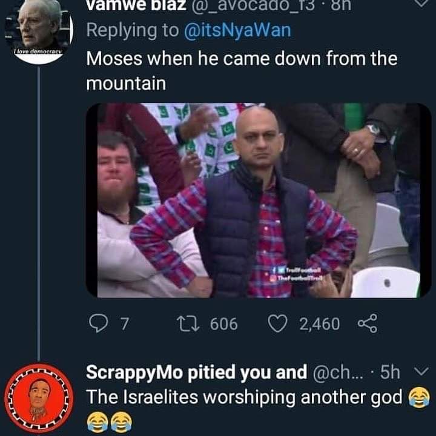This screenshot has height=436, width=436.
Task: Open reply comments with 7 replies
Action: (99, 323)
